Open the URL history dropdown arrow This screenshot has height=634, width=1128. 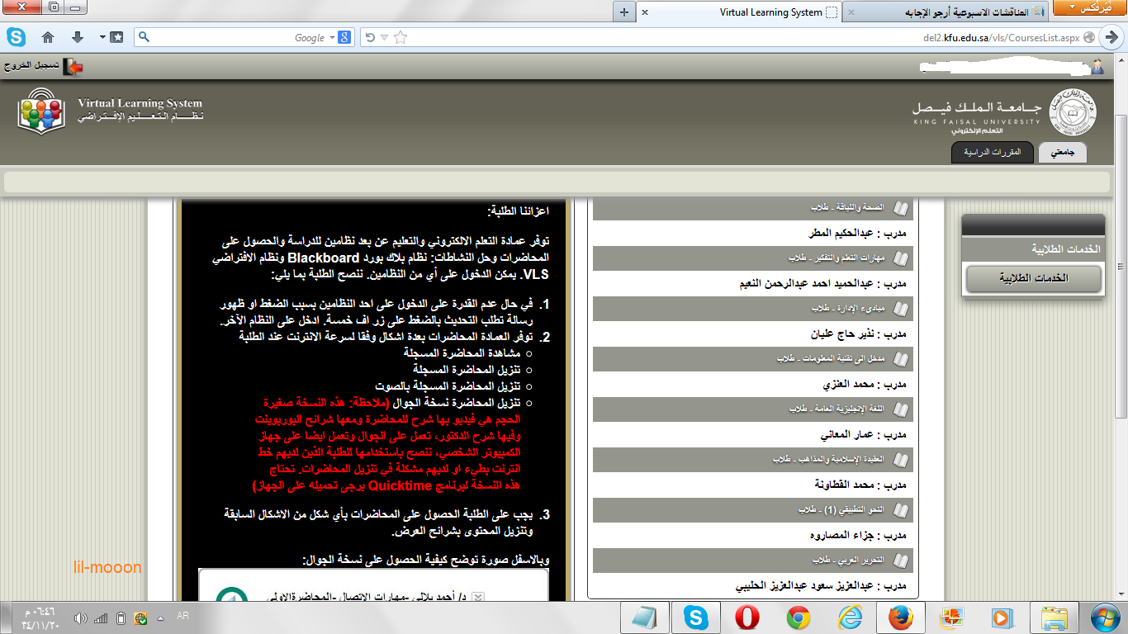pyautogui.click(x=385, y=37)
